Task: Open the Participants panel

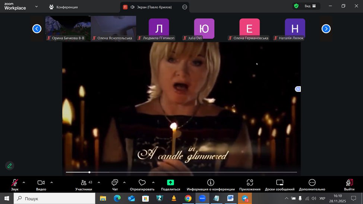Action: point(84,183)
